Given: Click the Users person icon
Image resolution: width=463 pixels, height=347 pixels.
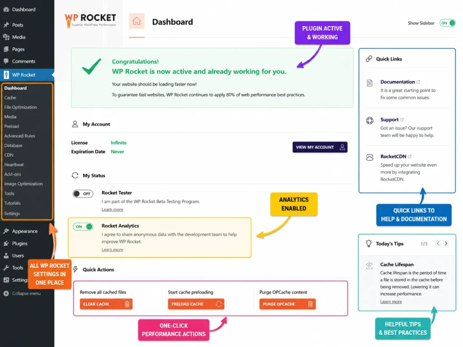Looking at the screenshot, I should tap(6, 256).
